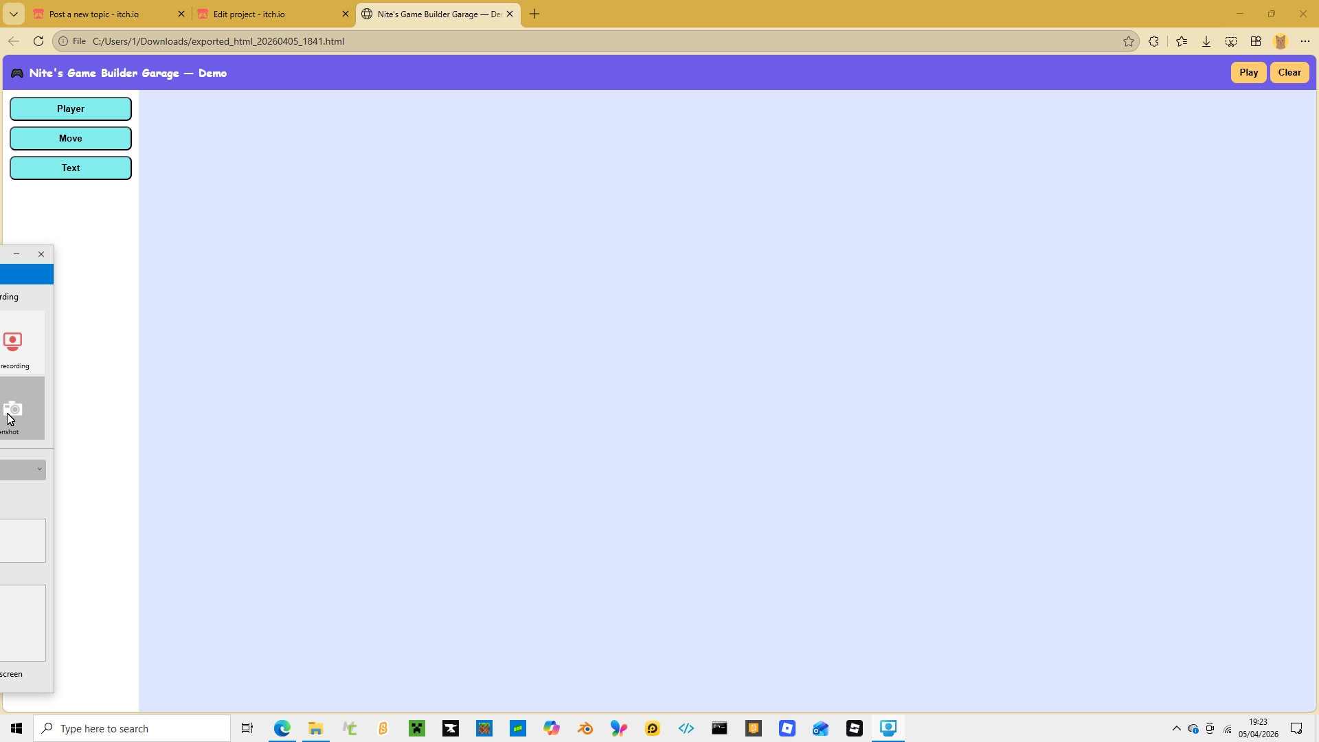1319x742 pixels.
Task: Add this page to favorites
Action: 1129,41
